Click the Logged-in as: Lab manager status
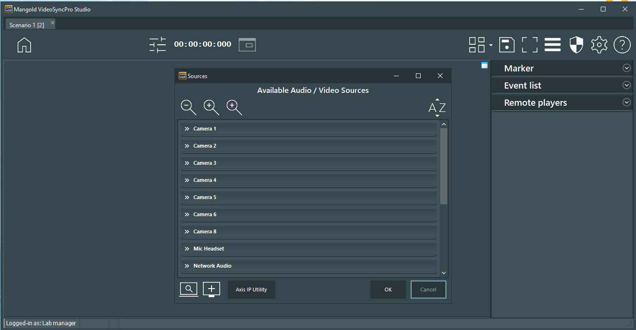Viewport: 636px width, 330px height. 41,323
